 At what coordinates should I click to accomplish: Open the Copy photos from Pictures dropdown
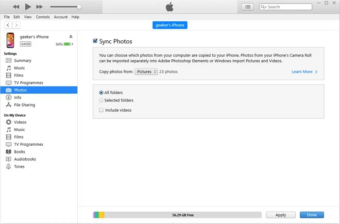146,71
